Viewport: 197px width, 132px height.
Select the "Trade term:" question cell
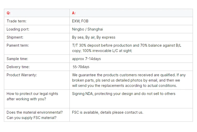coord(17,21)
